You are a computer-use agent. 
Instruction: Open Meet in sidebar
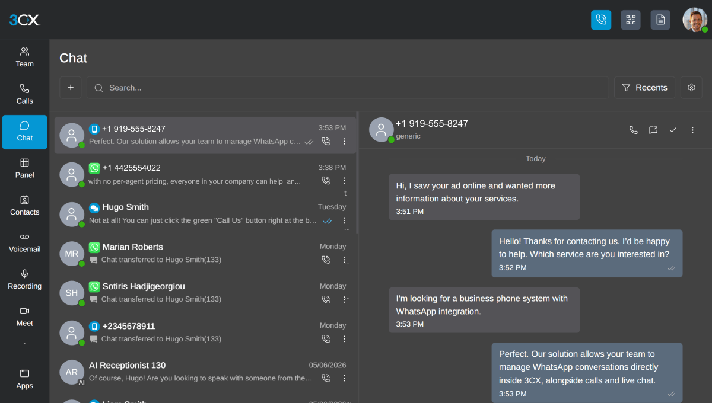tap(25, 316)
